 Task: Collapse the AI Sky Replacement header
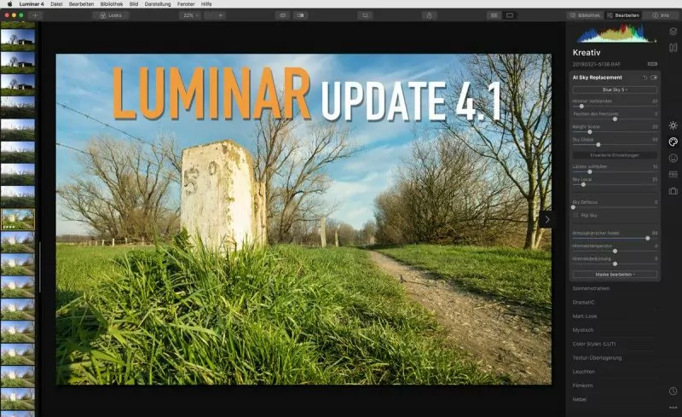598,78
